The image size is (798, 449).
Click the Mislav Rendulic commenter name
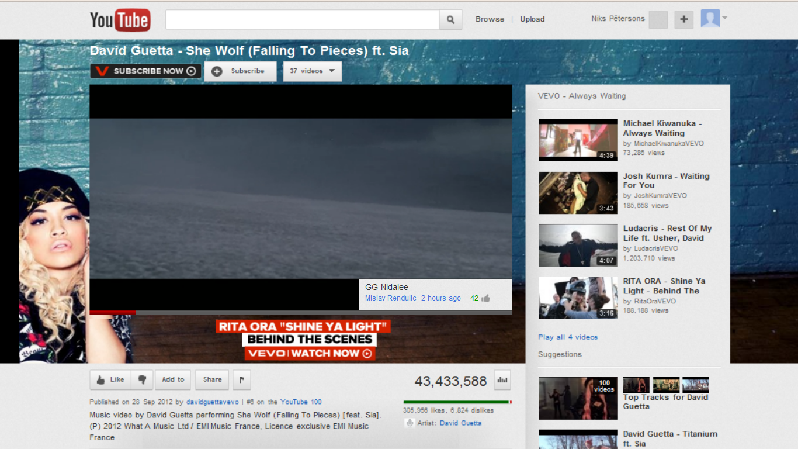(x=391, y=298)
